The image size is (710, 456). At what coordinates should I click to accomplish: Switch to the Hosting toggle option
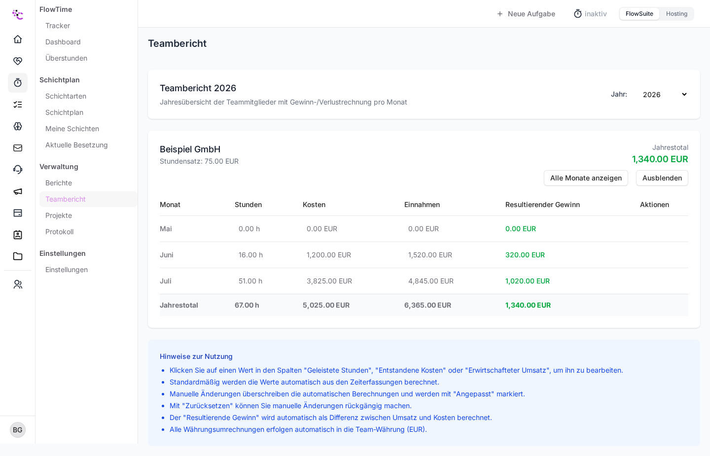pos(676,14)
